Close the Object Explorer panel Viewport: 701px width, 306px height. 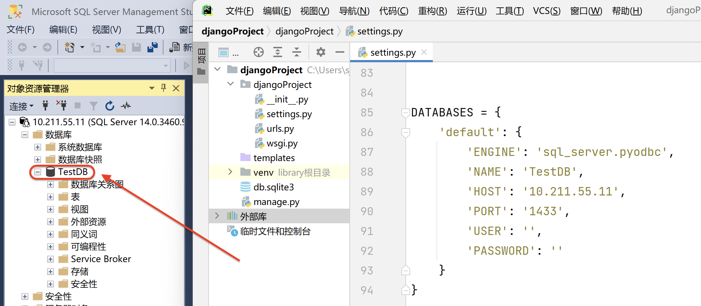pos(176,88)
